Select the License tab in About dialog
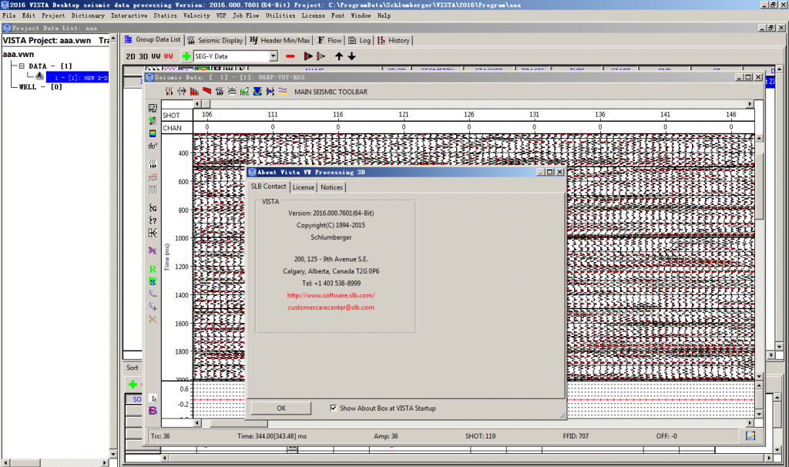 303,186
